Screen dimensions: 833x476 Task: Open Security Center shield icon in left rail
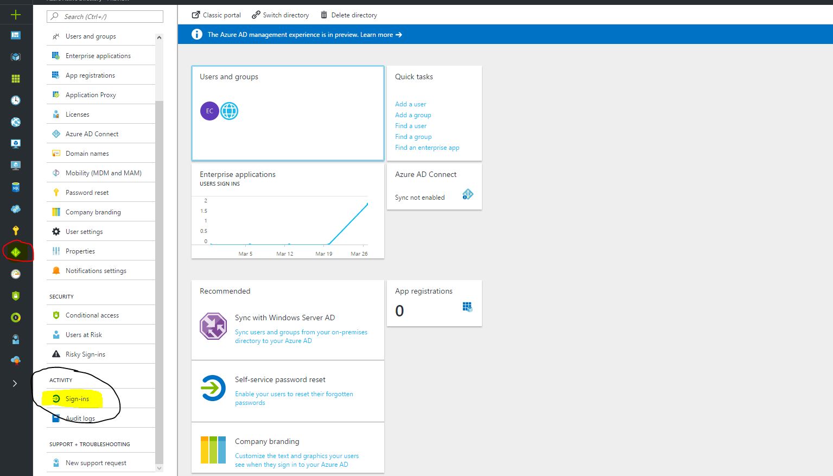16,296
